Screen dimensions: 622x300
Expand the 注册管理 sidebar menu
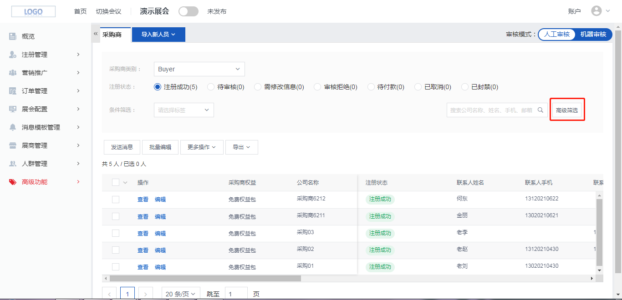tap(78, 55)
